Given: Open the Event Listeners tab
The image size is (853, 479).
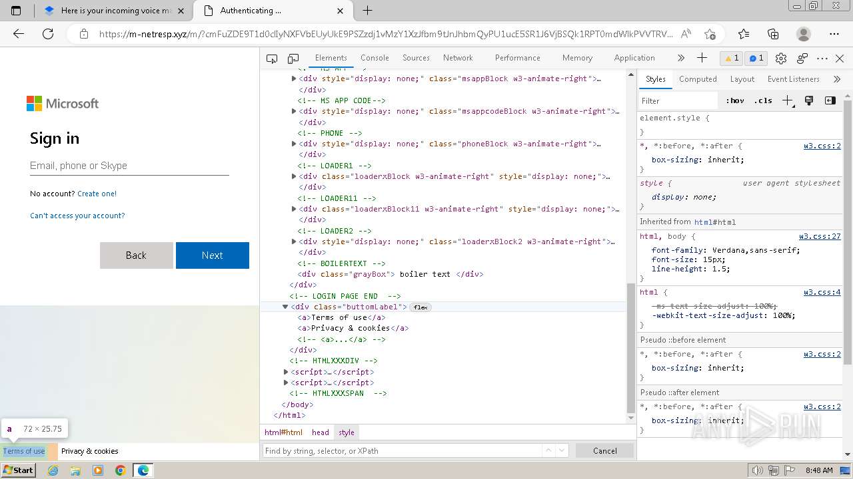Looking at the screenshot, I should (793, 79).
